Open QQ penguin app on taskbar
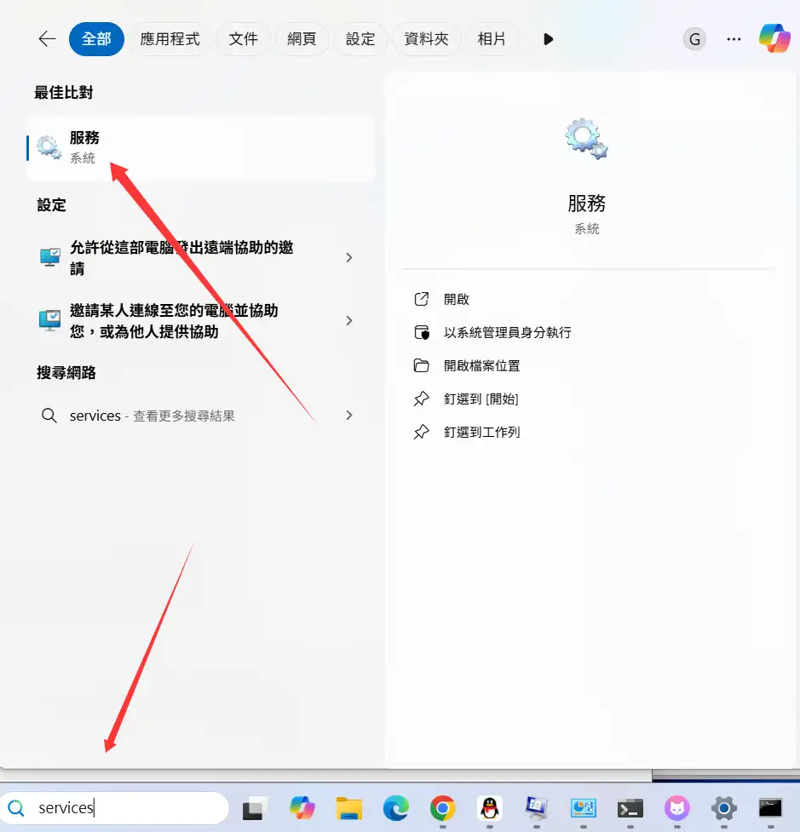 point(489,807)
